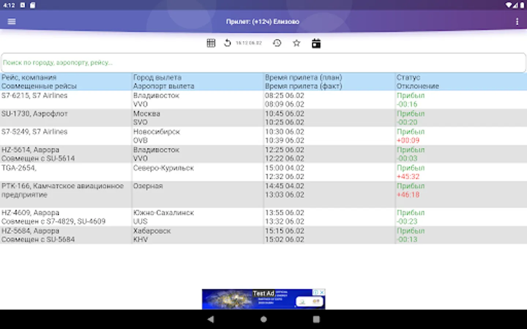
Task: Open the hamburger navigation menu
Action: click(x=12, y=22)
